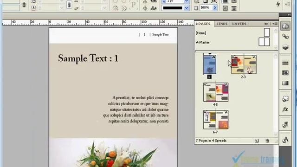This screenshot has height=167, width=297.
Task: Open the Pages panel options menu
Action: click(275, 24)
